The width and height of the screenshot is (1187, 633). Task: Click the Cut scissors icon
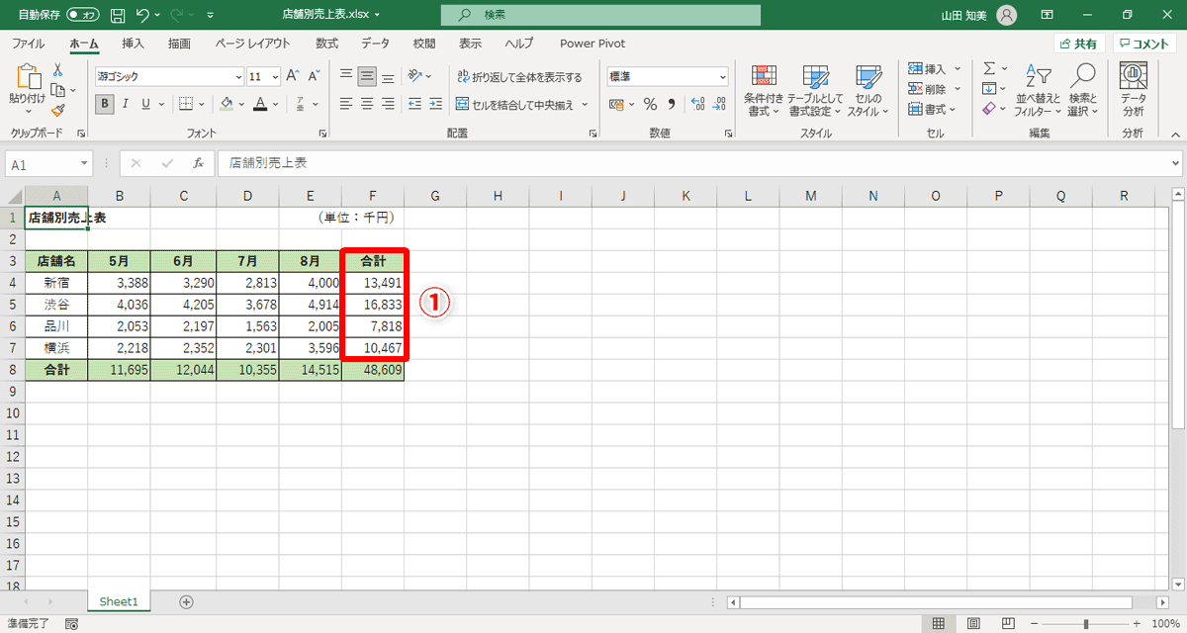tap(57, 69)
